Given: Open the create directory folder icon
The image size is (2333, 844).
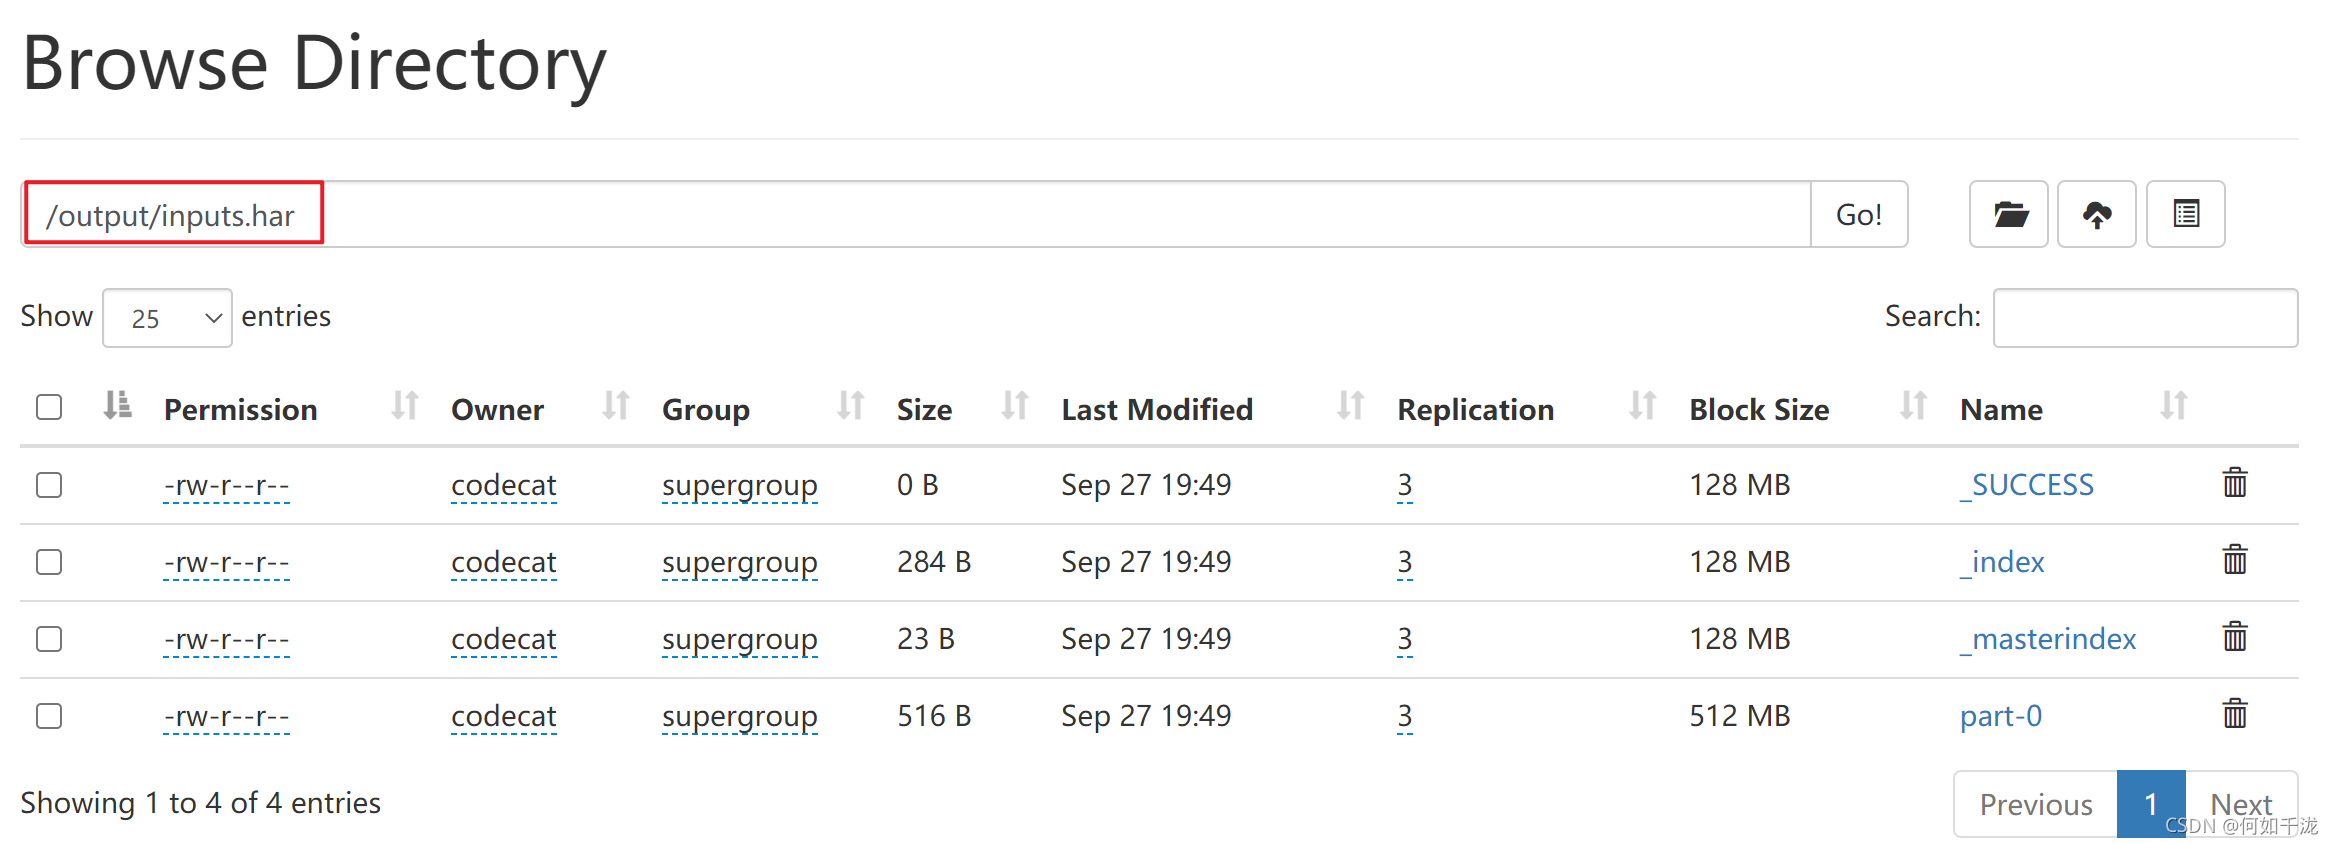Looking at the screenshot, I should coord(2008,214).
